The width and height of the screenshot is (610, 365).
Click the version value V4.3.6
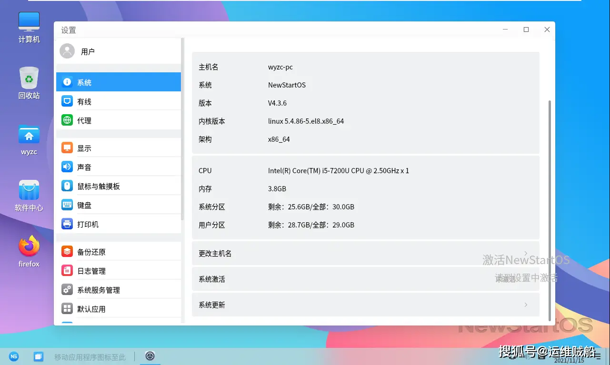click(x=278, y=103)
